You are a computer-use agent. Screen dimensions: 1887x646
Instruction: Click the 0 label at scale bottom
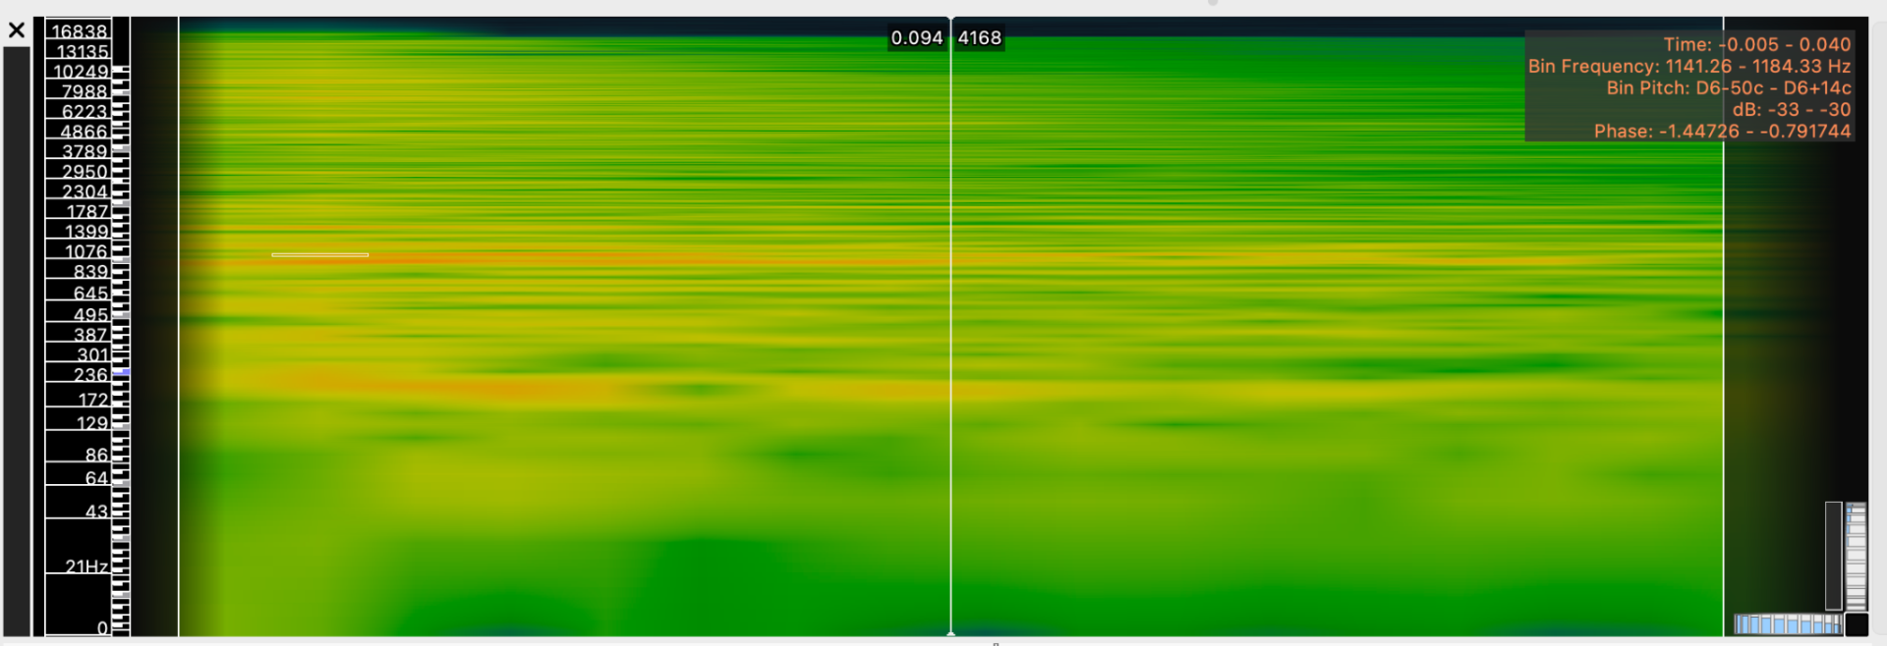pos(102,628)
